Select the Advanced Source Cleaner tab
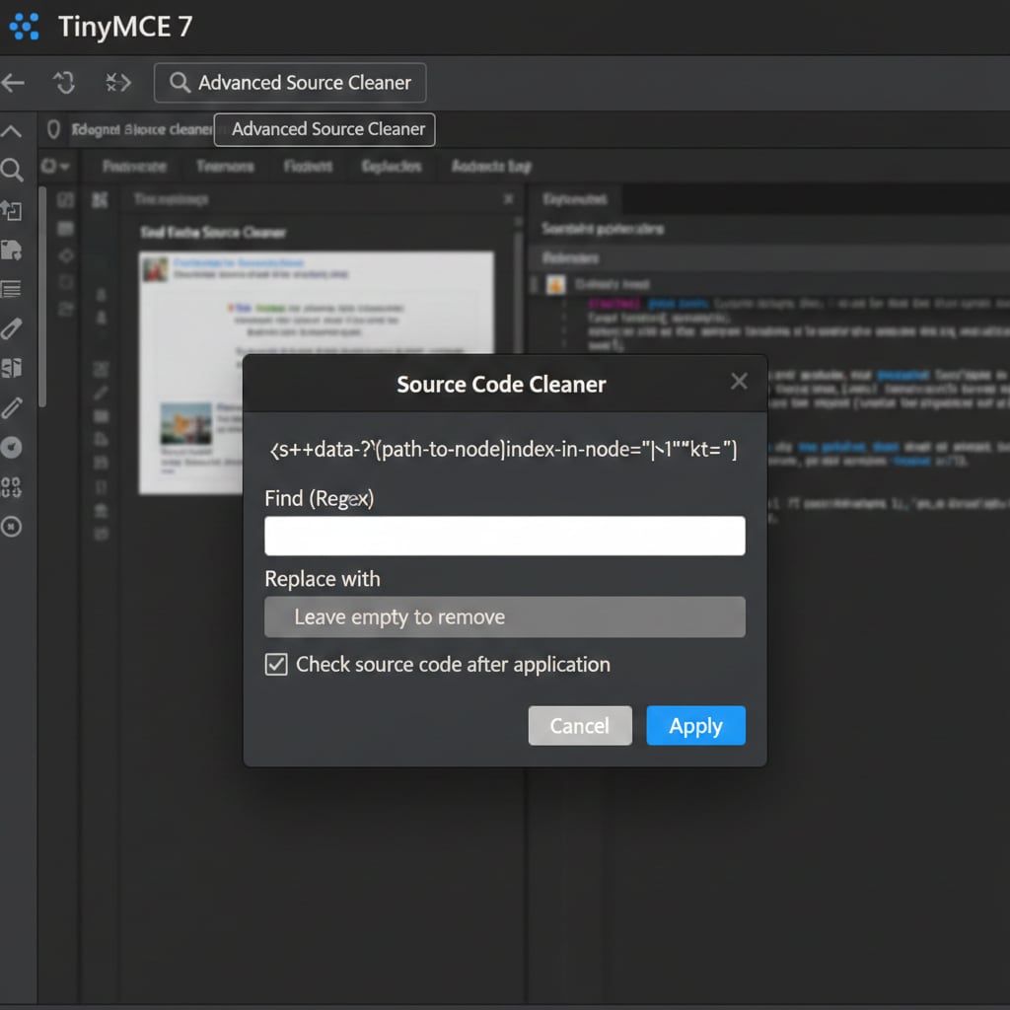Viewport: 1010px width, 1010px height. (325, 130)
